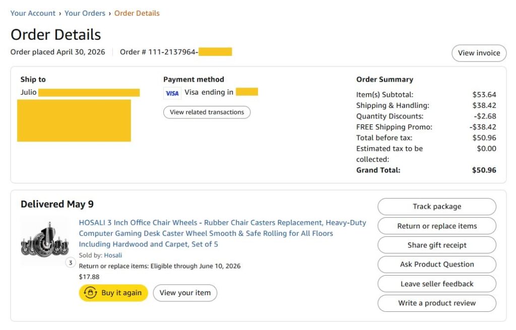This screenshot has width=516, height=330.
Task: Click the Buy it again button
Action: point(113,293)
